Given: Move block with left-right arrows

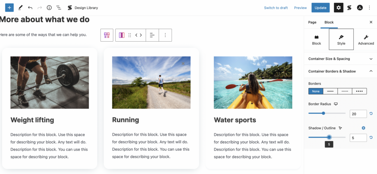Looking at the screenshot, I should (x=138, y=35).
